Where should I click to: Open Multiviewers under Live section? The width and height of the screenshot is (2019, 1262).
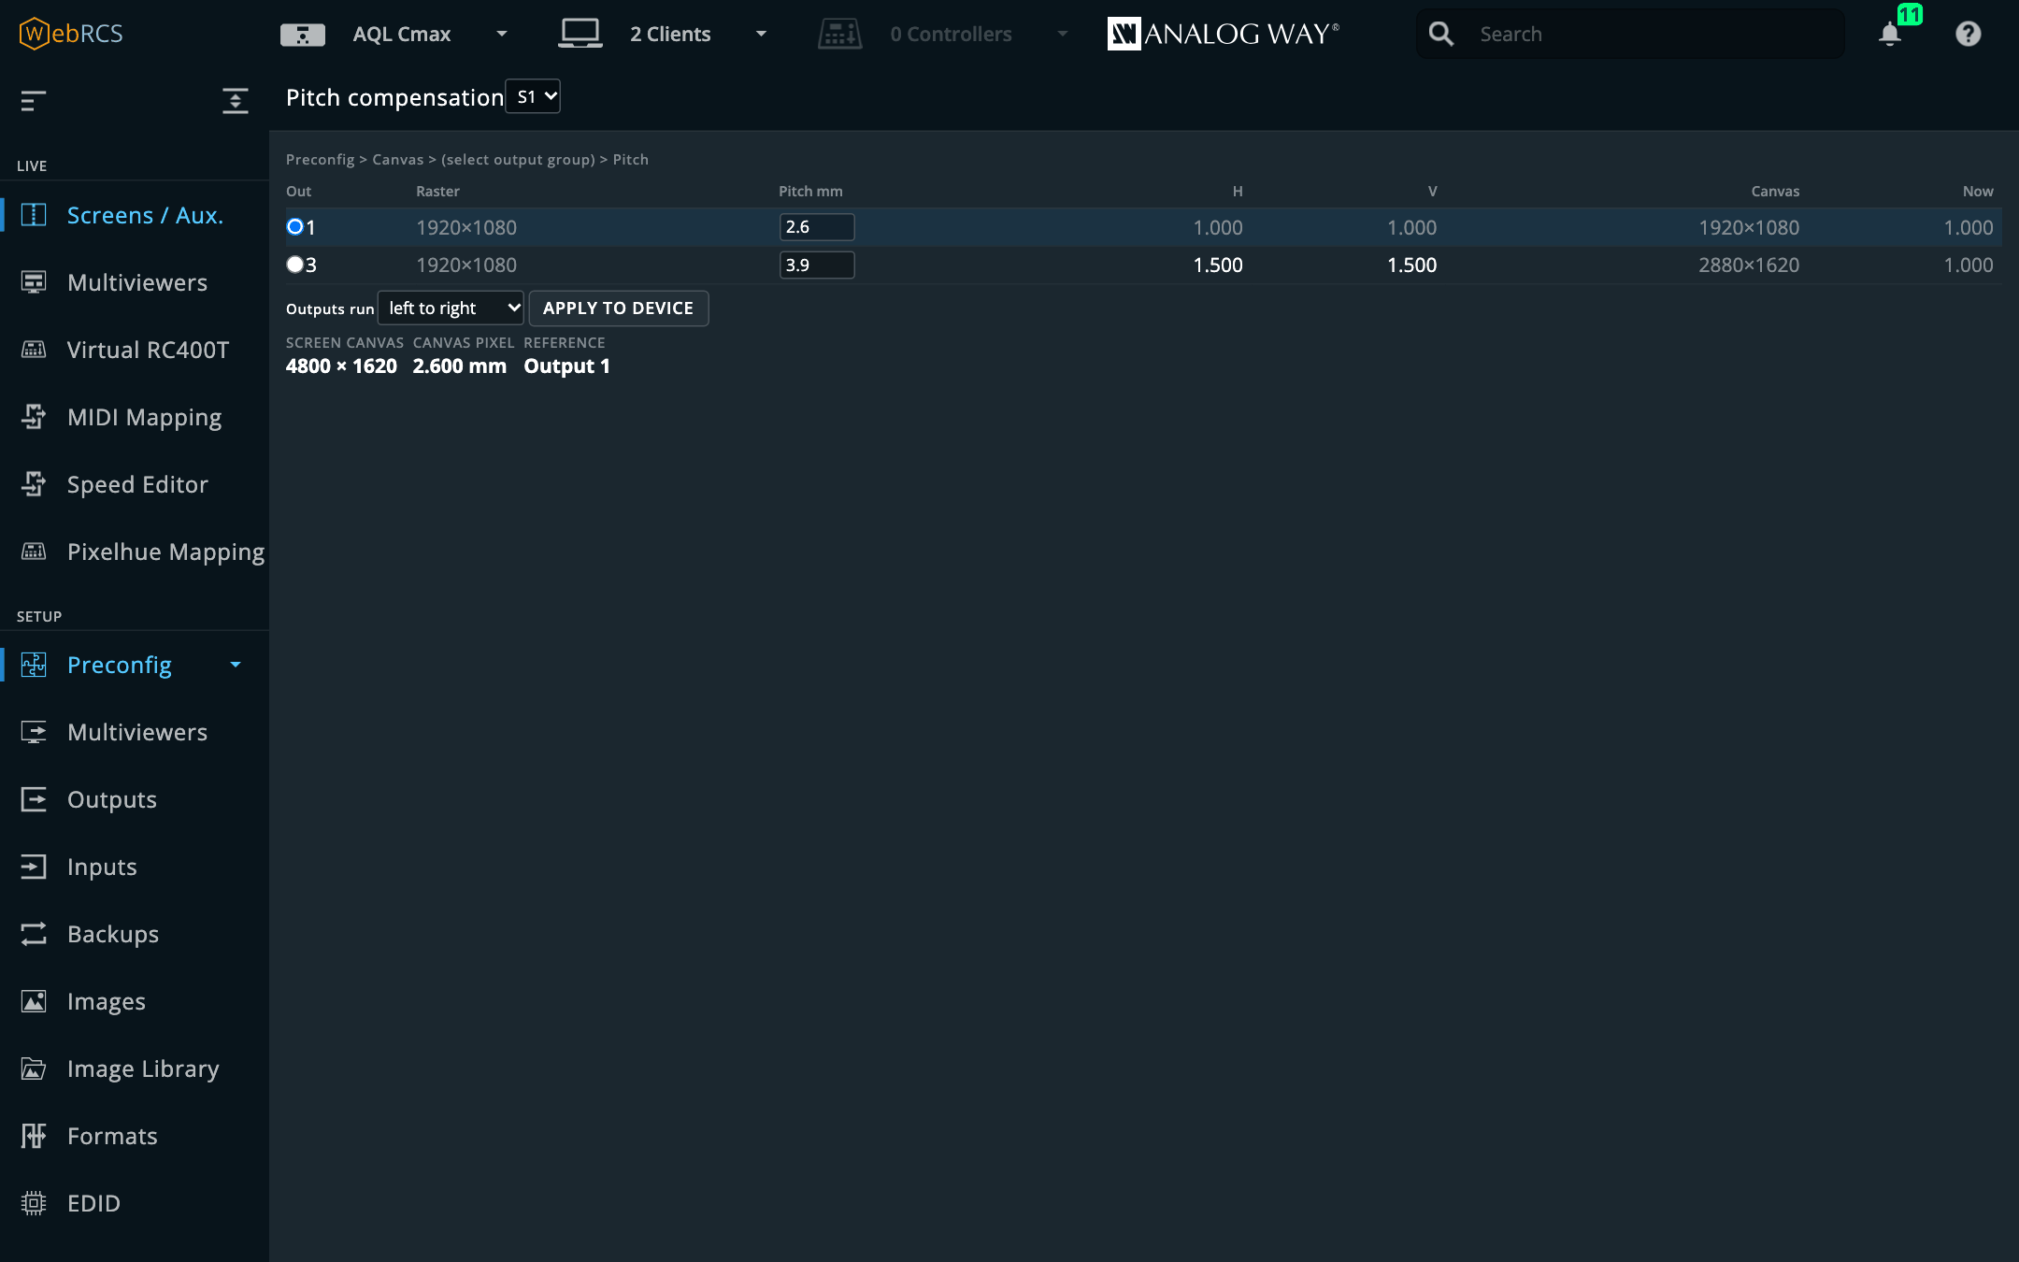point(135,282)
